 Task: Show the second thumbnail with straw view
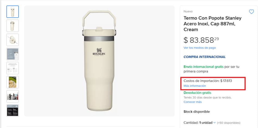(x=12, y=26)
